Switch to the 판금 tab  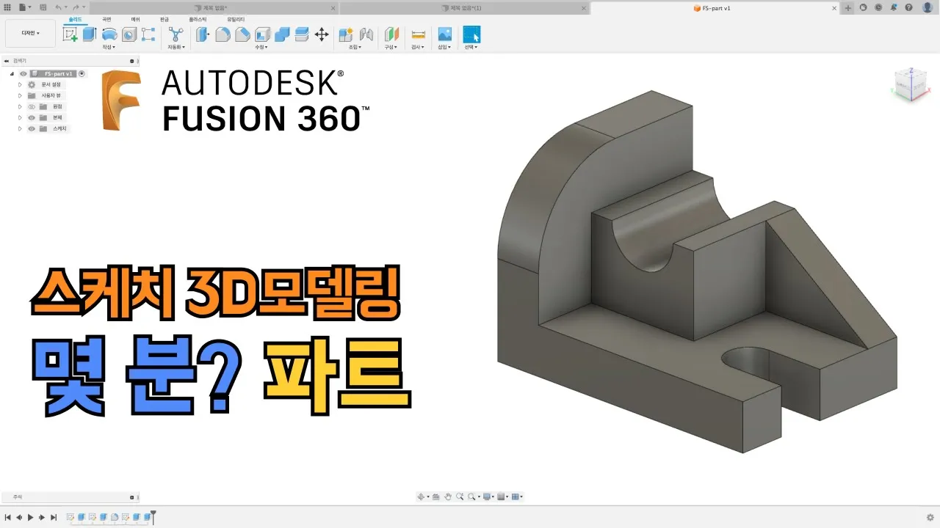(164, 19)
